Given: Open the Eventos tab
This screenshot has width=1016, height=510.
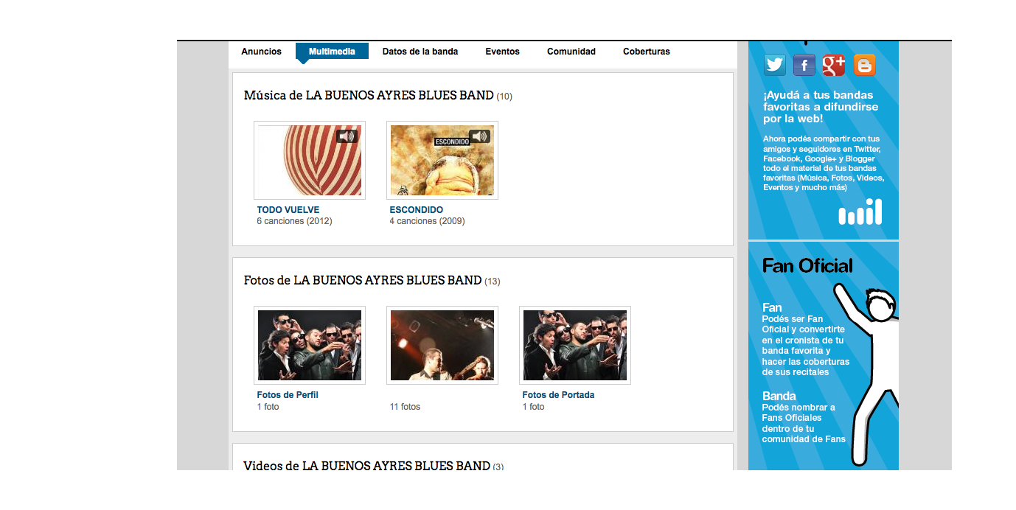Looking at the screenshot, I should 502,52.
